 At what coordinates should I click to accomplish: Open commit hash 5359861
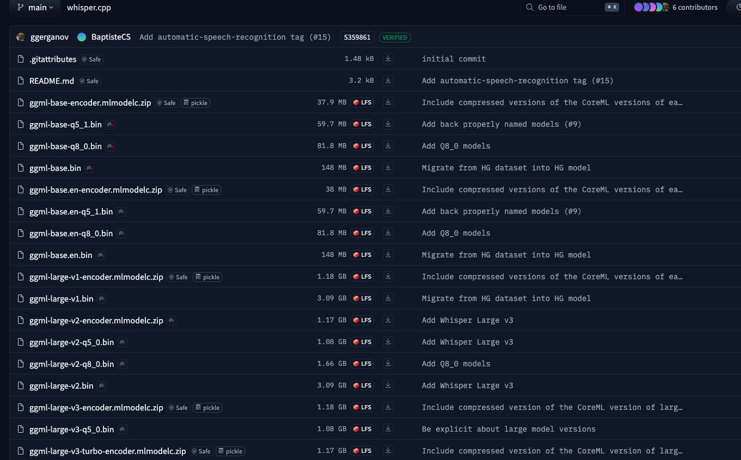(357, 38)
